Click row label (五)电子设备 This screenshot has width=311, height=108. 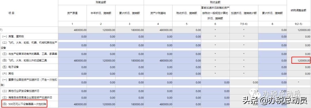[10, 67]
